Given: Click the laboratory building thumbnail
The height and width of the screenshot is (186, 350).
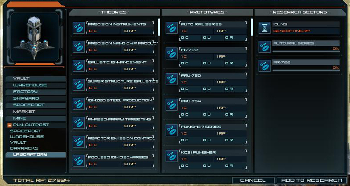Looking at the screenshot, I should 34,38.
